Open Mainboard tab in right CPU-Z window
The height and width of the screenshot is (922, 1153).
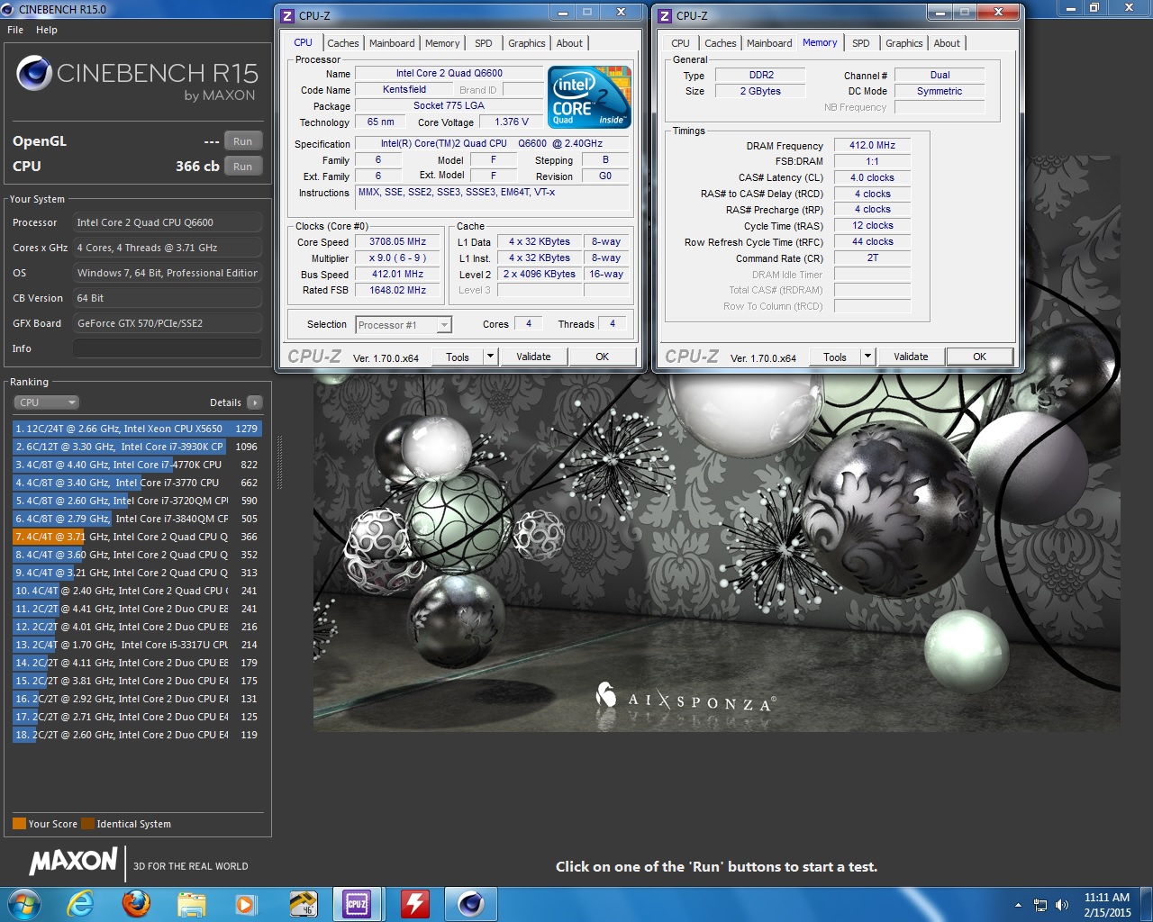(769, 43)
